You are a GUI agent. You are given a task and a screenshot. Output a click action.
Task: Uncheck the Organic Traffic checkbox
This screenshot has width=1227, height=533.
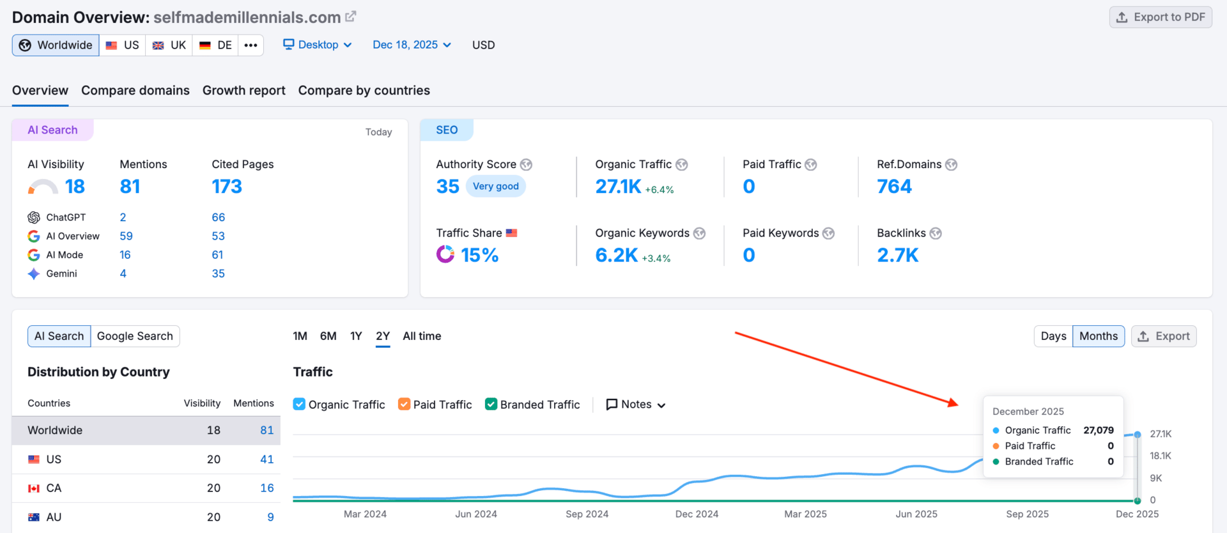point(299,404)
